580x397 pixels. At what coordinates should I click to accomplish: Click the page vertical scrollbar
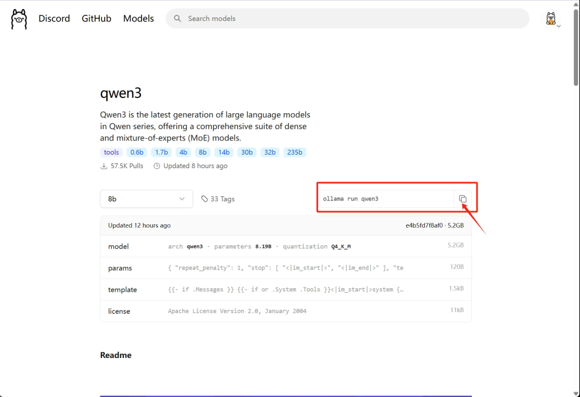point(576,48)
